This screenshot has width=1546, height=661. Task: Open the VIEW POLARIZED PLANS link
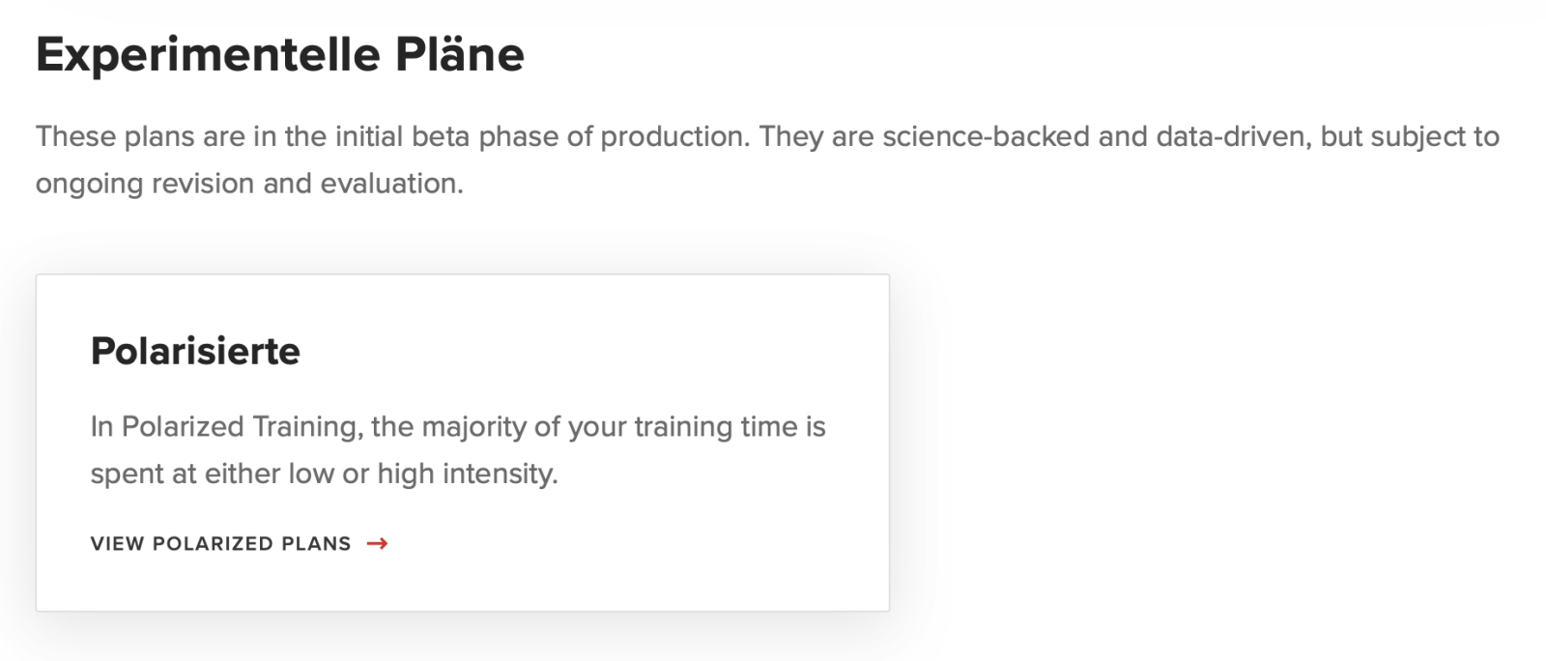(220, 544)
